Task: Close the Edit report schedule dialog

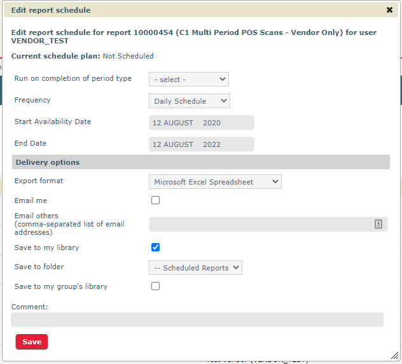Action: pyautogui.click(x=389, y=10)
